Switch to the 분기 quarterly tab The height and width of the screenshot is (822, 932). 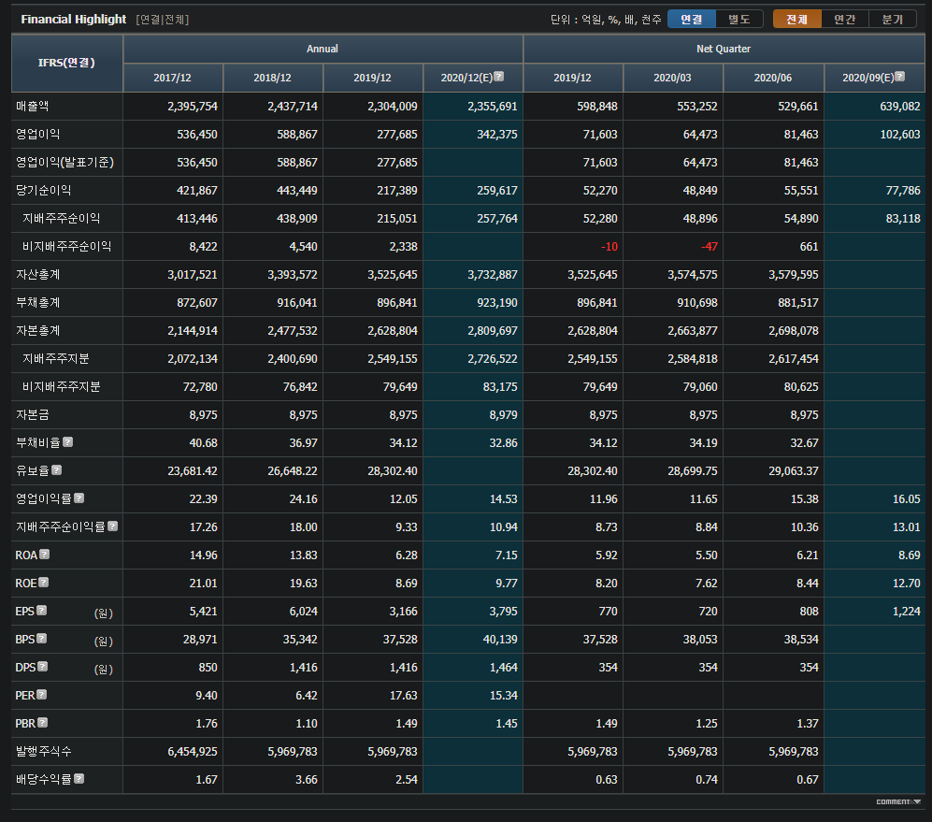(892, 19)
